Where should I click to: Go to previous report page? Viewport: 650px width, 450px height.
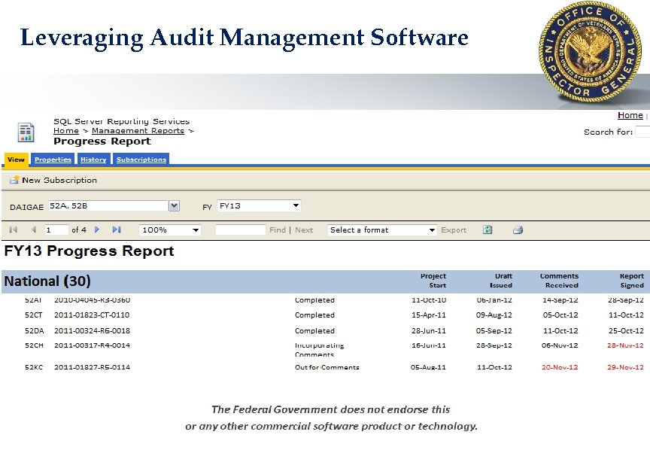pos(34,230)
